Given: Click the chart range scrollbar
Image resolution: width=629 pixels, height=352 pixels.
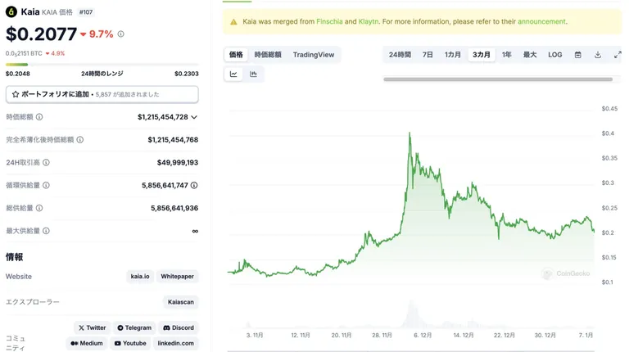Looking at the screenshot, I should click(498, 79).
